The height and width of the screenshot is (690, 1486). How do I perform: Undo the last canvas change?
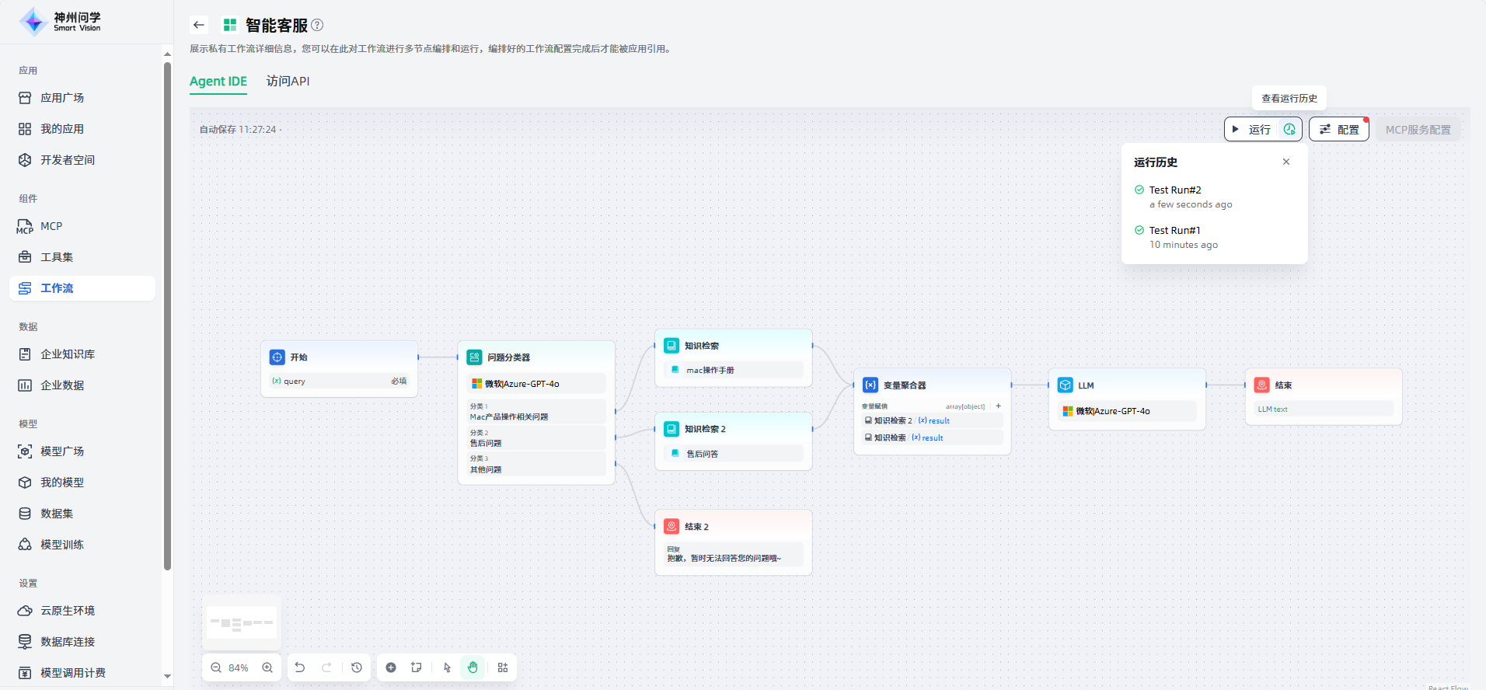(x=300, y=667)
